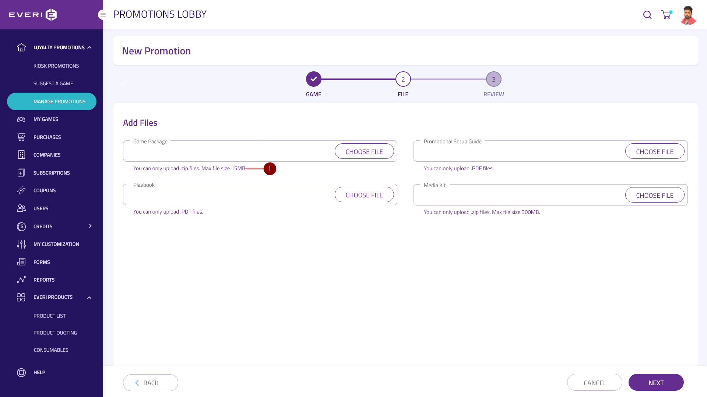
Task: Click the Help lifebuoy icon
Action: 21,372
